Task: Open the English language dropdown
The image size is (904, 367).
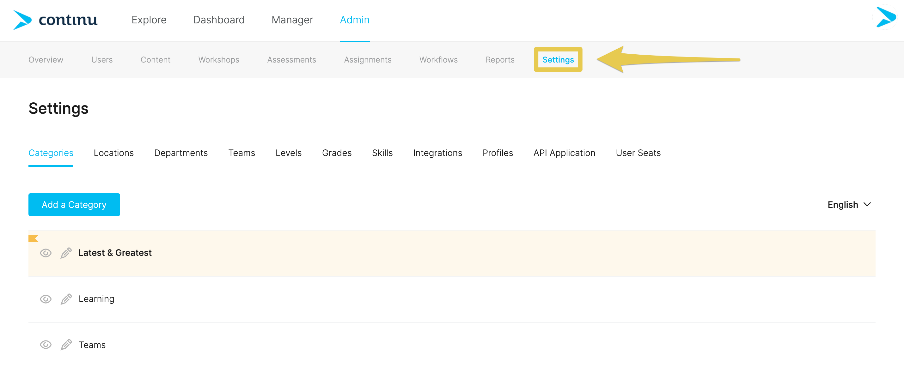Action: (x=849, y=205)
